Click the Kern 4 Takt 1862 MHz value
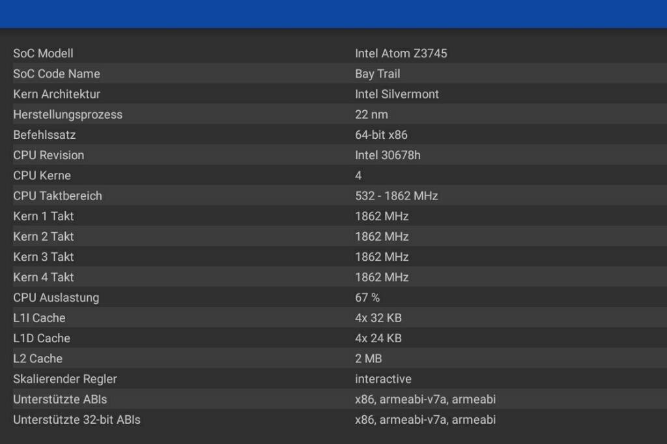Image resolution: width=667 pixels, height=444 pixels. (382, 277)
